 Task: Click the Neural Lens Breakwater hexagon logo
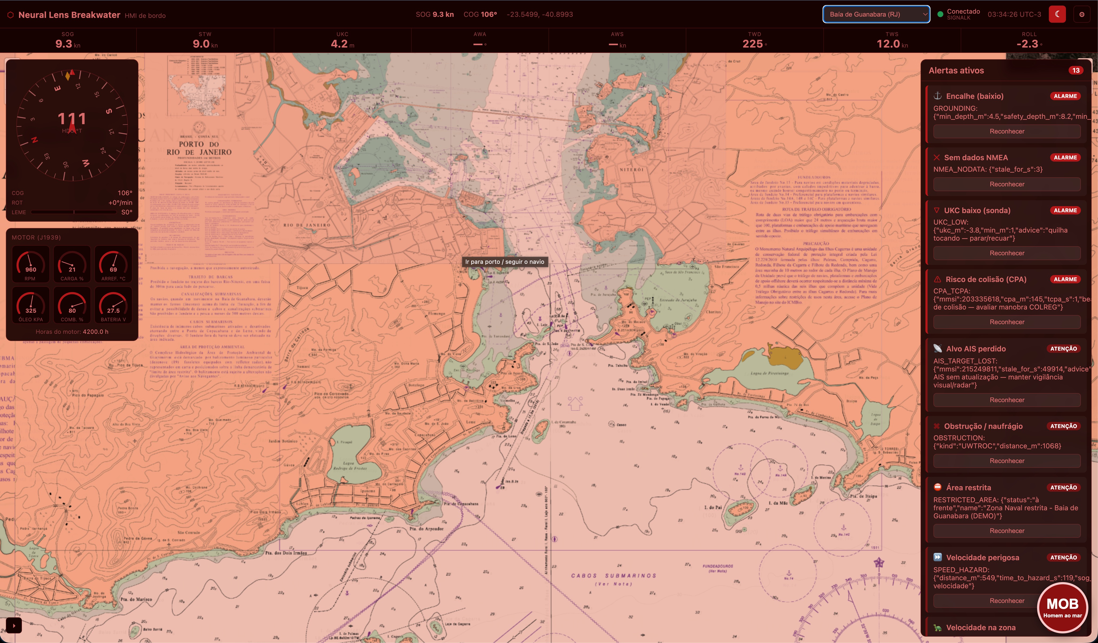tap(10, 15)
